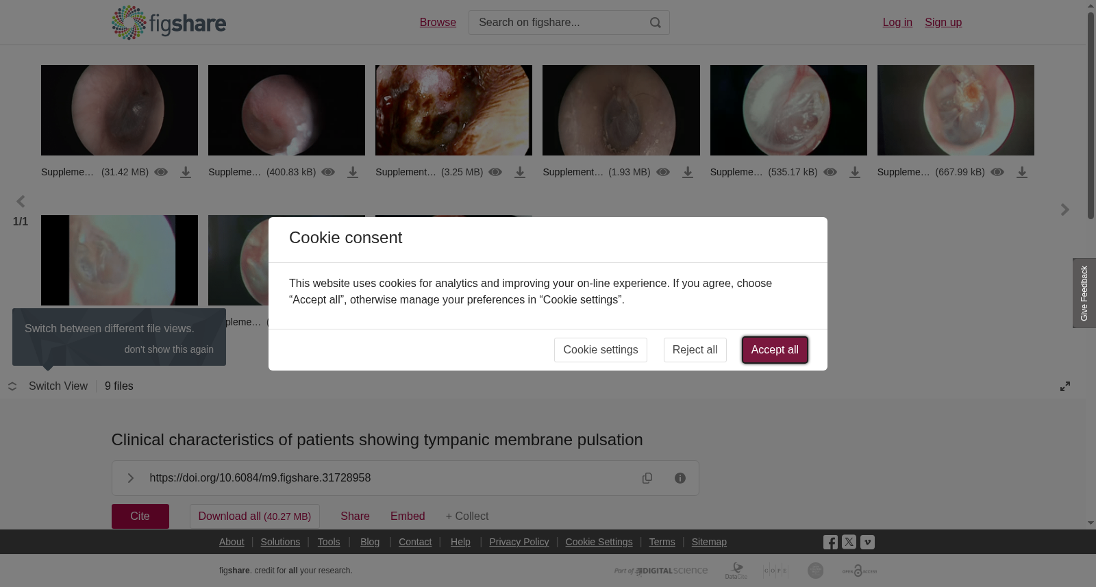This screenshot has width=1096, height=587.
Task: Download the 535.17 kB supplementary file
Action: coord(855,173)
